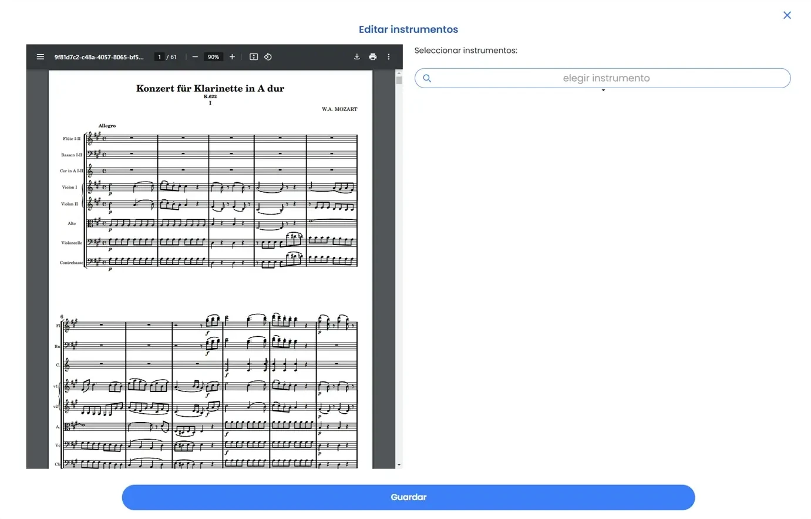Click the 9f81d7c2 filename in the toolbar
The width and height of the screenshot is (811, 519).
99,56
